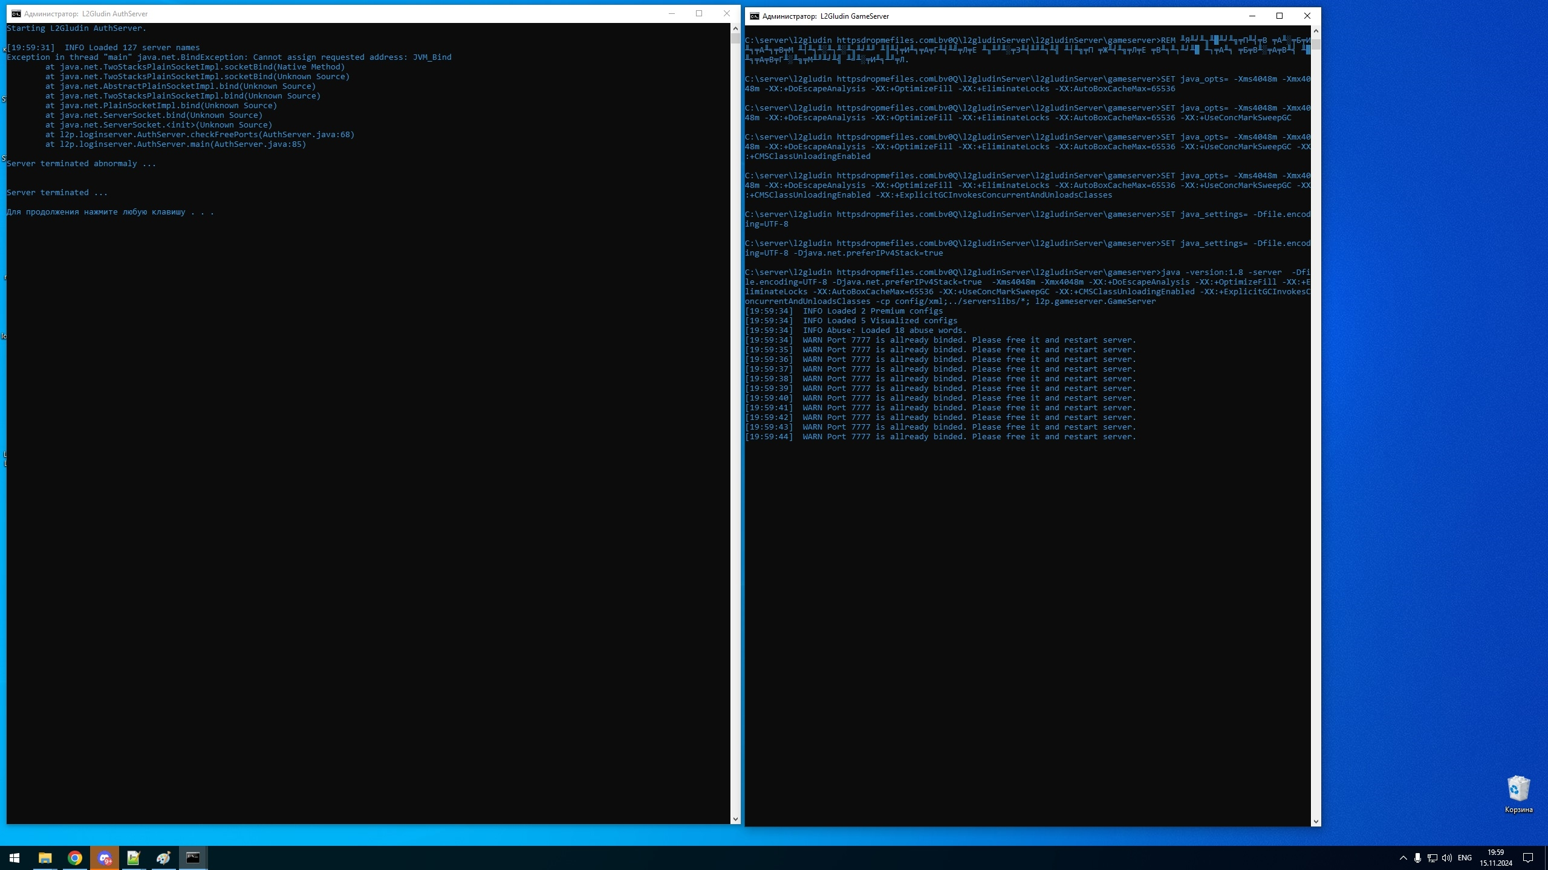
Task: Click 'AuthServer.main(AuthServer.java:85)' stack line
Action: pos(176,144)
